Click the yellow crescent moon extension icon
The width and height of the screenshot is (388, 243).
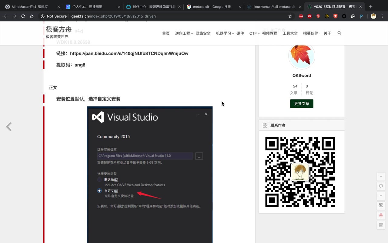pyautogui.click(x=327, y=16)
